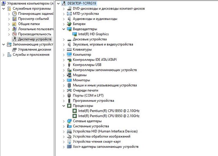This screenshot has height=156, width=218.
Task: Click the Task Scheduler clock icon
Action: (14, 14)
